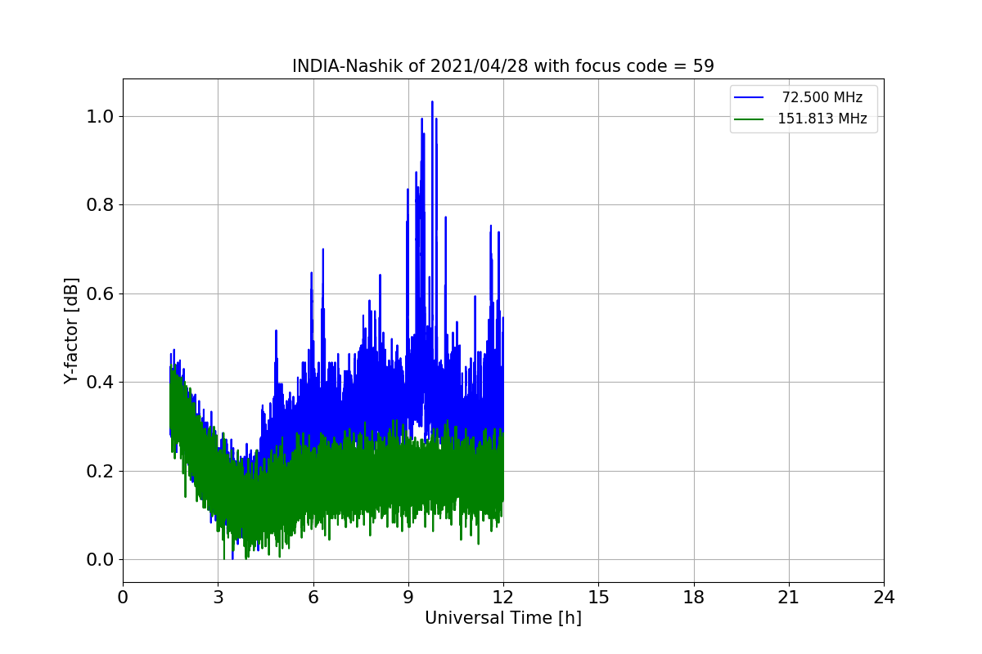Click the x-axis tick label 21
Image resolution: width=982 pixels, height=654 pixels.
[x=789, y=598]
